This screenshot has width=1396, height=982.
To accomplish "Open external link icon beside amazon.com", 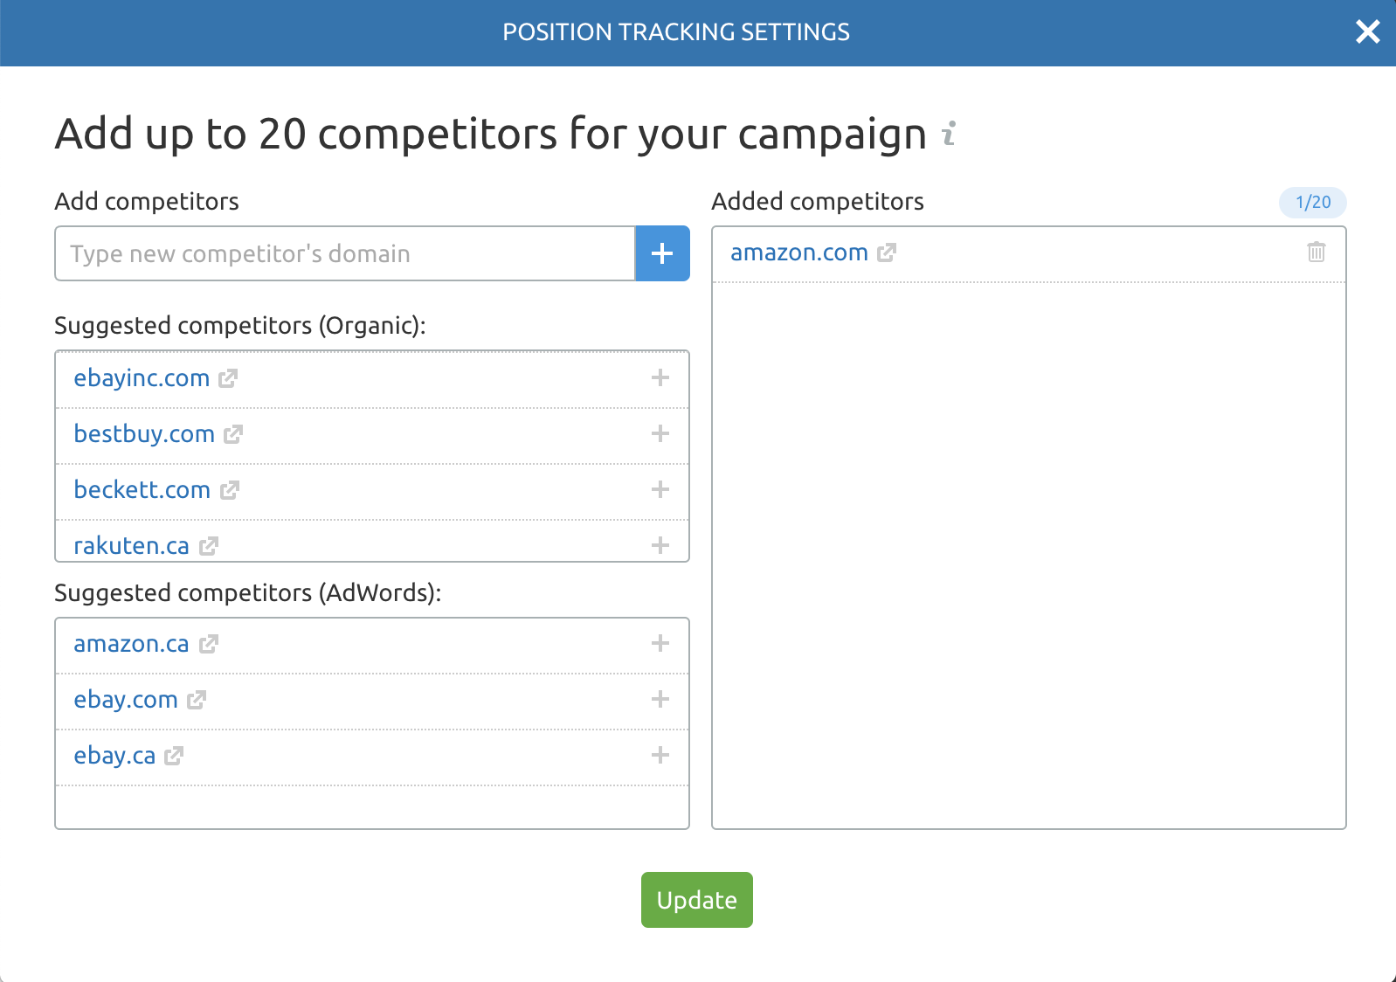I will (x=887, y=252).
